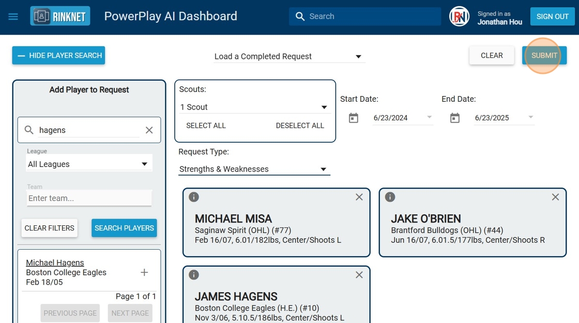Click Next Page button

[x=130, y=313]
